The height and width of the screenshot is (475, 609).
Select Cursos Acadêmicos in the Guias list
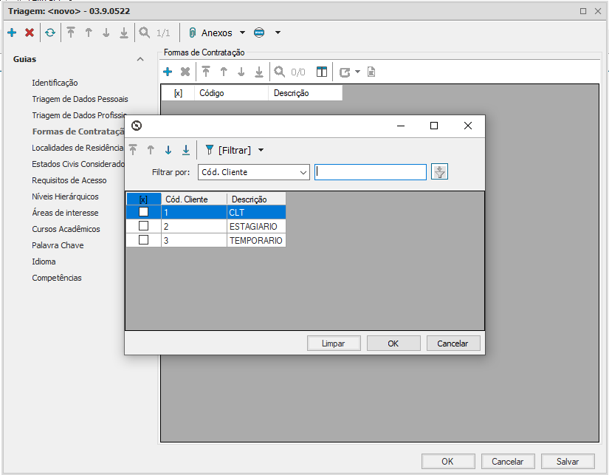click(x=66, y=229)
